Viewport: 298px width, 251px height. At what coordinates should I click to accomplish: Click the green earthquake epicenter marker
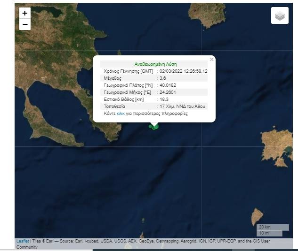154,126
